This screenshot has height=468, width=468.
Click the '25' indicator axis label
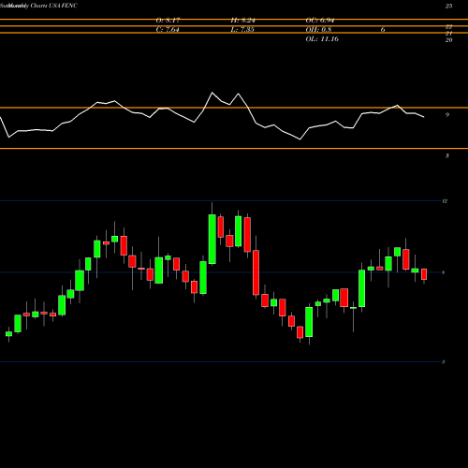[448, 6]
